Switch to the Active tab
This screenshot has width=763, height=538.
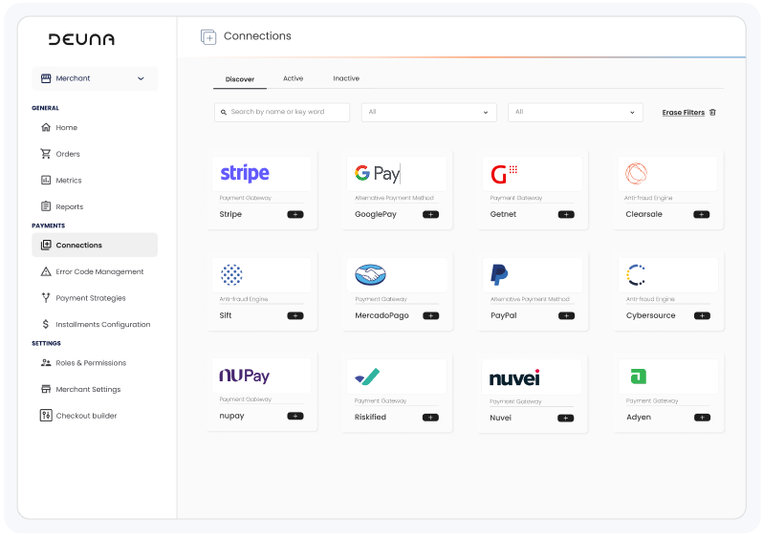tap(293, 78)
